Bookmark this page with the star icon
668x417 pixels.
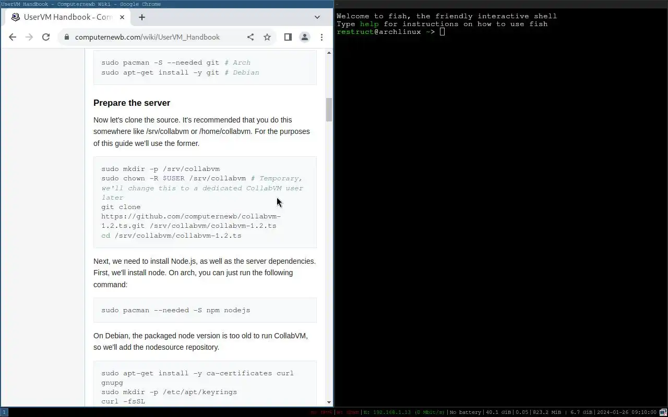click(267, 37)
